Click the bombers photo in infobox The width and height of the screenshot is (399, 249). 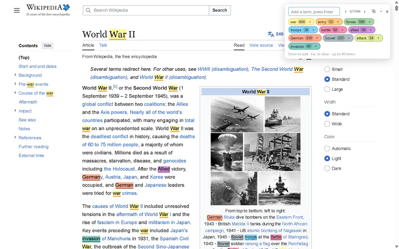click(237, 114)
